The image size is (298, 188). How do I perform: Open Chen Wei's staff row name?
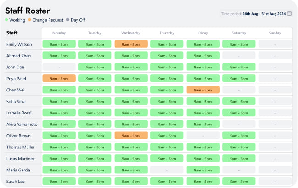(16, 90)
